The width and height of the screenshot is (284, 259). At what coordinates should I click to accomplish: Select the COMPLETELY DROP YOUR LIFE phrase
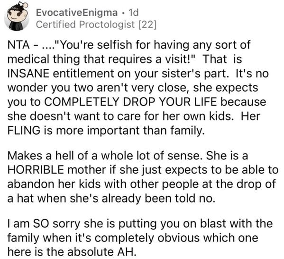click(130, 102)
